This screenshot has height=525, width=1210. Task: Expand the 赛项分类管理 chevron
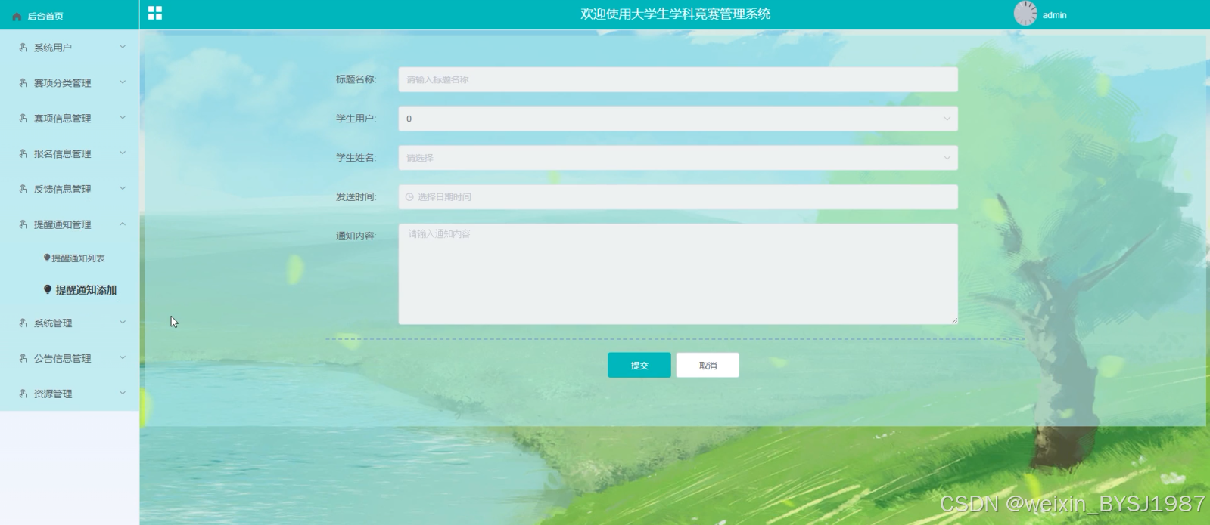[123, 82]
